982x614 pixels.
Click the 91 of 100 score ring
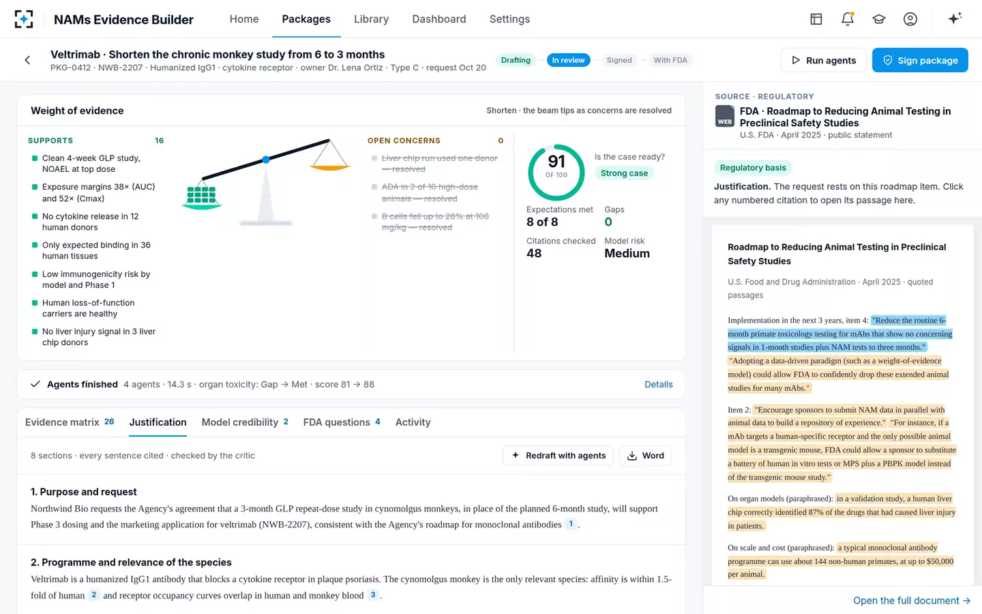tap(556, 172)
